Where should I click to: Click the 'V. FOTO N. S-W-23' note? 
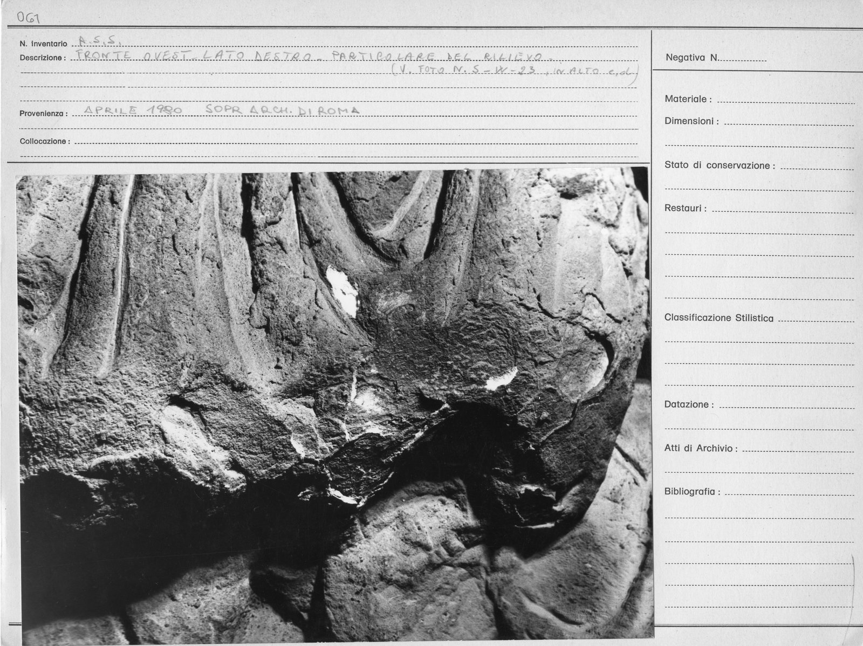click(x=465, y=71)
